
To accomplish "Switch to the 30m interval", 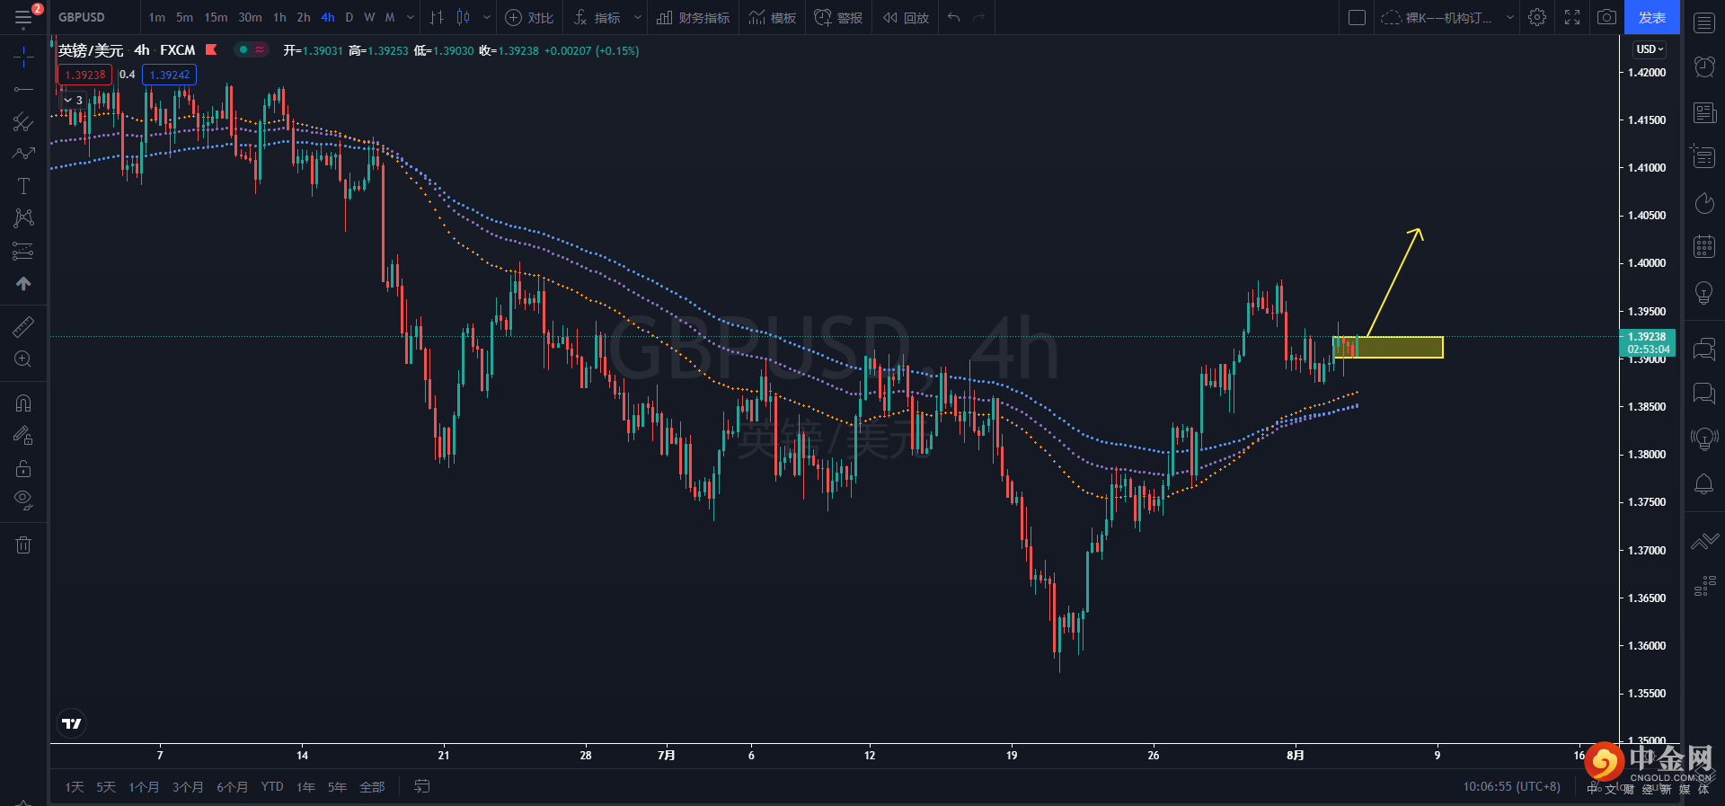I will click(250, 17).
